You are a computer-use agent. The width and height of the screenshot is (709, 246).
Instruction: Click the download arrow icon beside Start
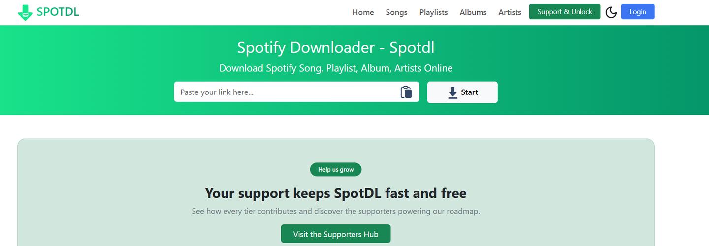tap(453, 92)
